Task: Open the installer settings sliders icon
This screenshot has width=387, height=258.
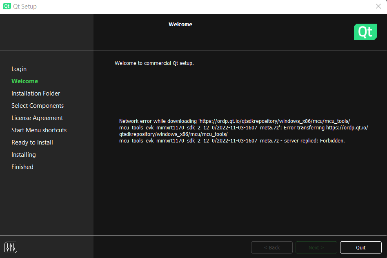Action: tap(11, 247)
